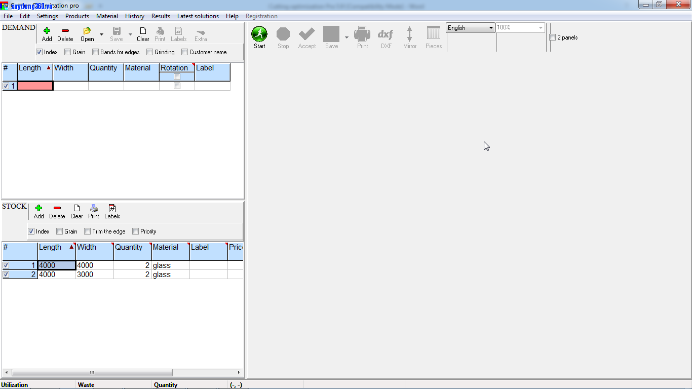Screen dimensions: 692x389
Task: Toggle the 2 panels checkbox
Action: (x=552, y=37)
